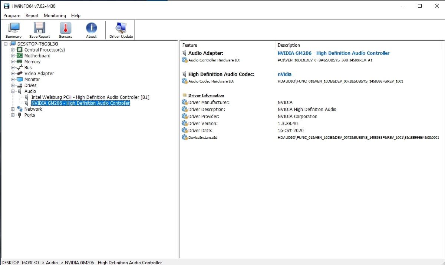
Task: Click the Memory module icon in tree
Action: [x=20, y=61]
